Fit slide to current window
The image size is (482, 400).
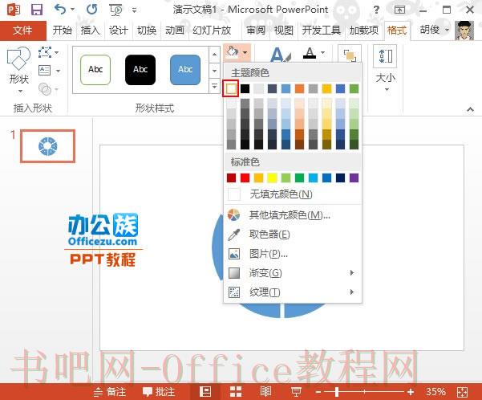point(462,392)
